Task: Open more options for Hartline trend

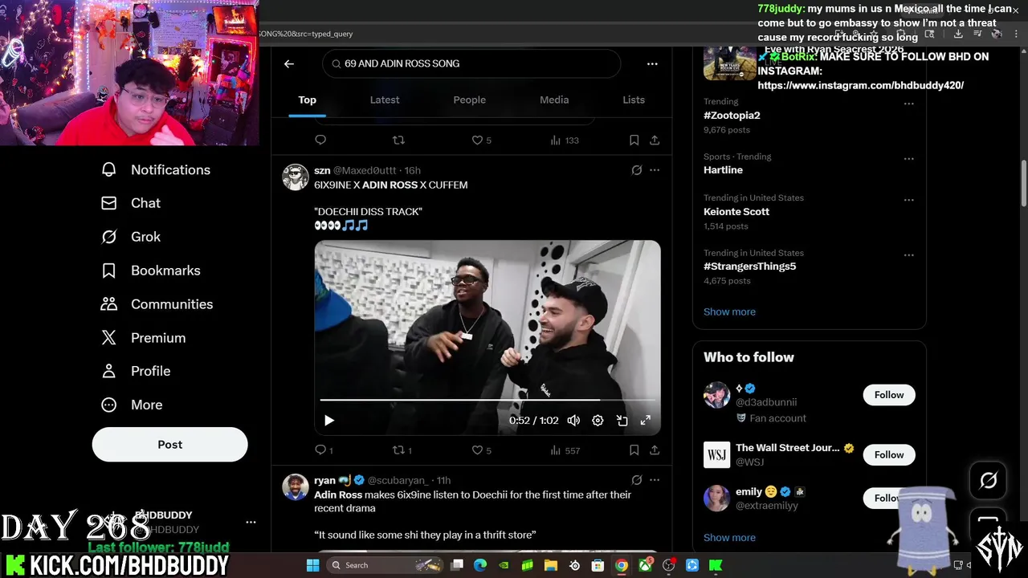Action: [909, 159]
